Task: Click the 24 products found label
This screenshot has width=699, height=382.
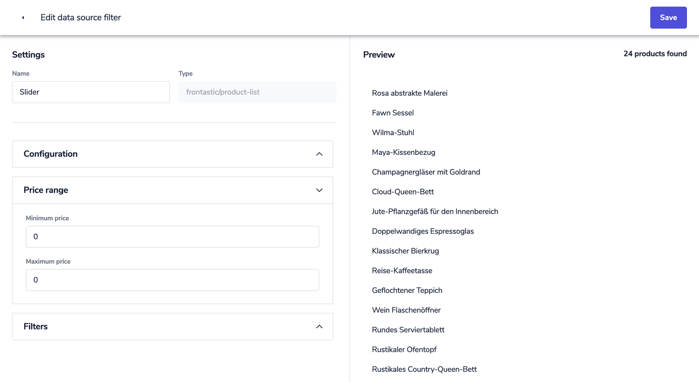Action: 655,53
